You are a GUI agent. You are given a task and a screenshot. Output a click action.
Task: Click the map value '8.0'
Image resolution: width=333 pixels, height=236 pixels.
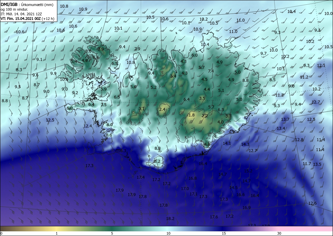pyautogui.click(x=110, y=125)
